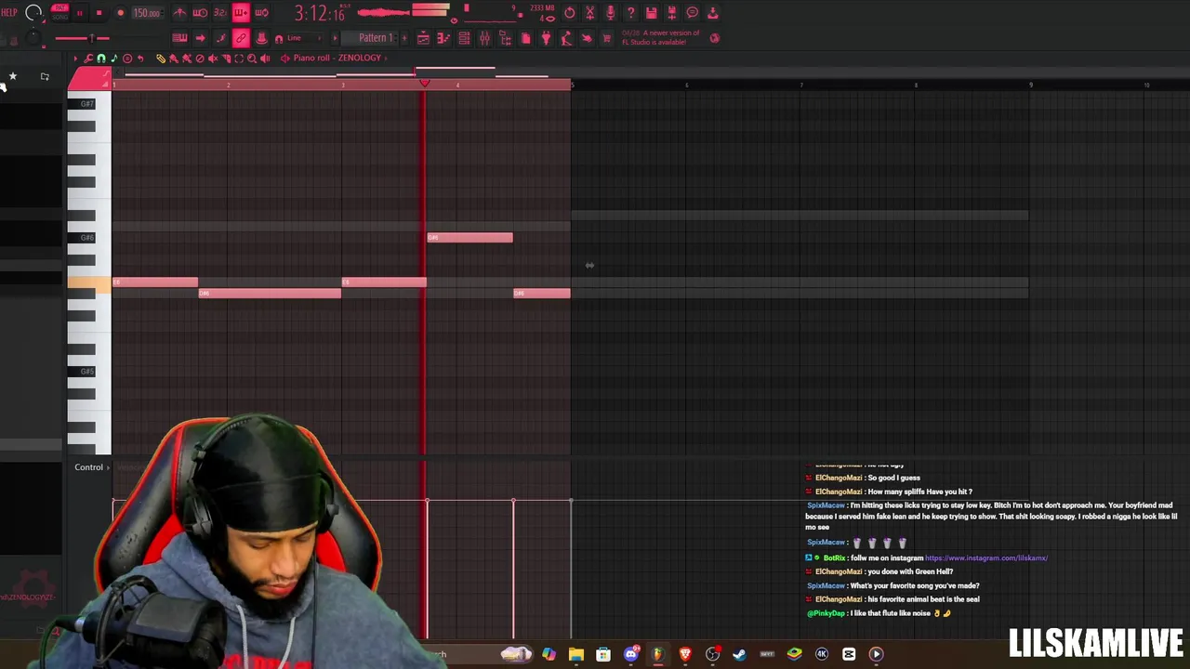Click the question mark help icon
1190x669 pixels.
pyautogui.click(x=630, y=13)
